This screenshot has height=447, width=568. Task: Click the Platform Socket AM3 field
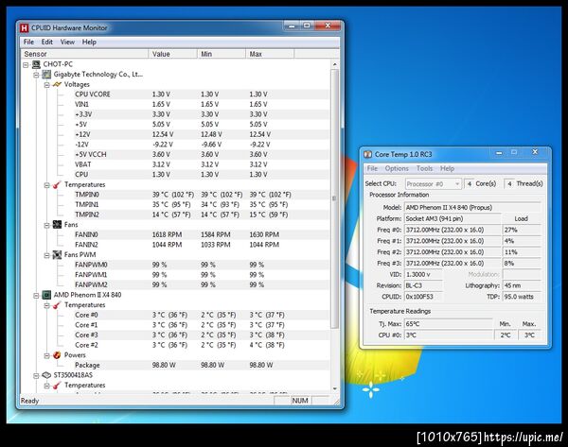tap(453, 219)
